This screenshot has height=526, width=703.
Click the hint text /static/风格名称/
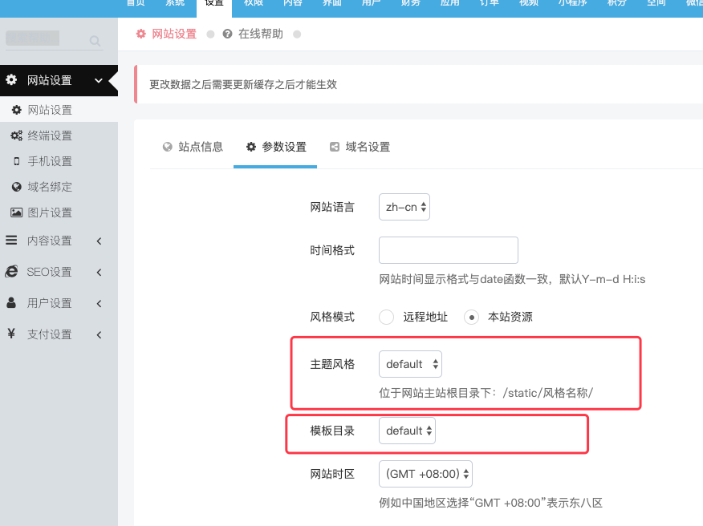(486, 393)
